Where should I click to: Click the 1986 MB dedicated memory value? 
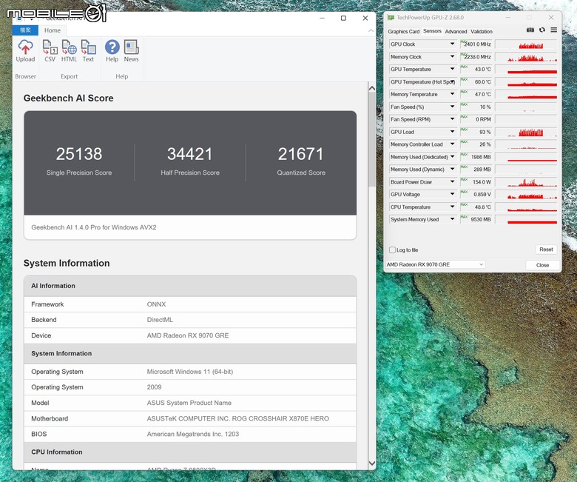(x=481, y=157)
